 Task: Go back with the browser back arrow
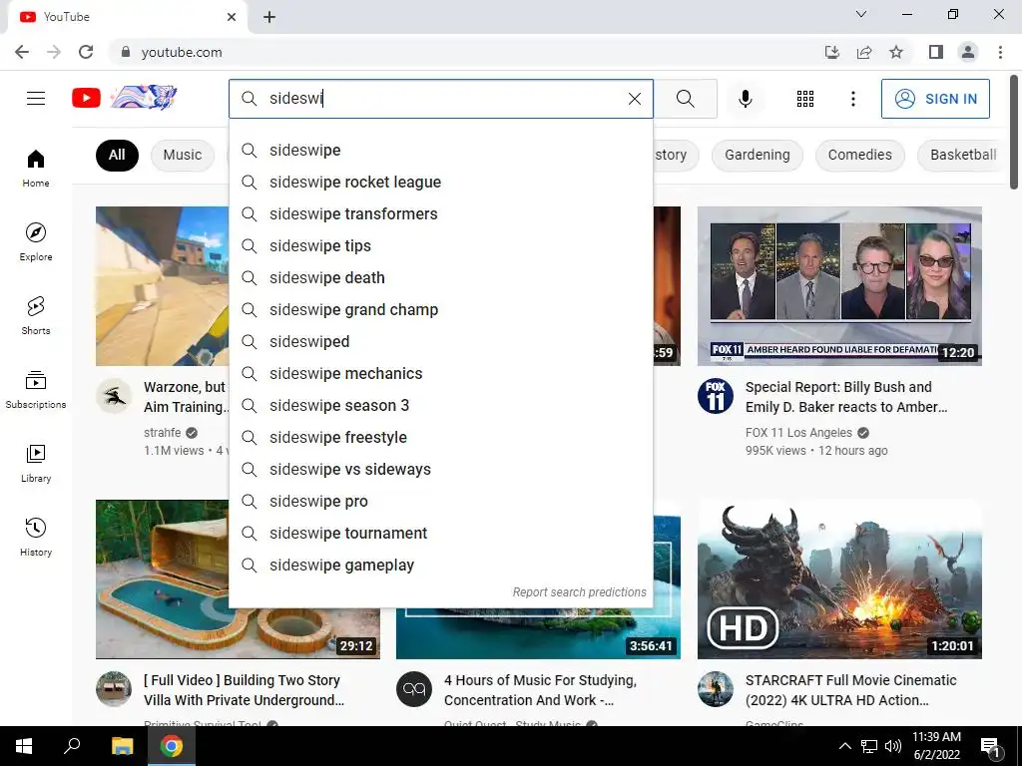tap(22, 52)
